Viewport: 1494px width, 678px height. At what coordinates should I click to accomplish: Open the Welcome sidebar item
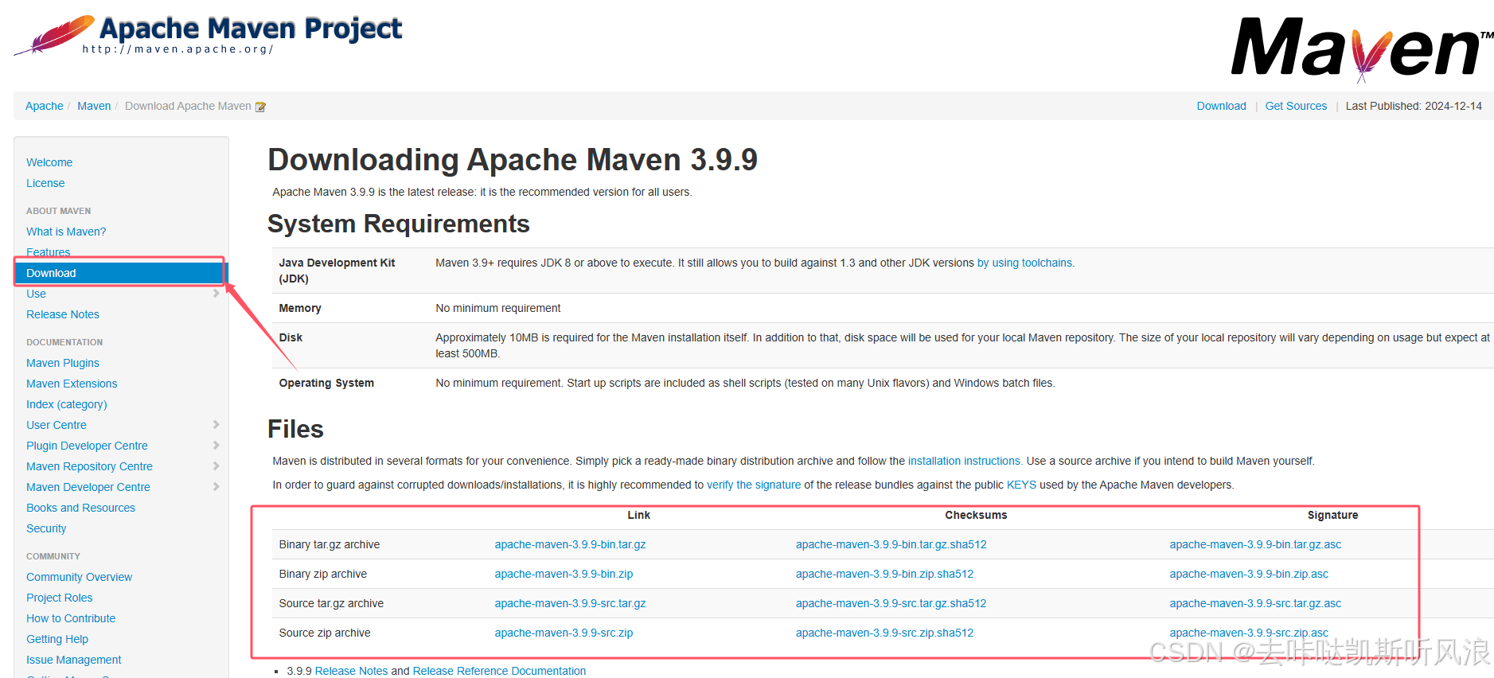(49, 162)
